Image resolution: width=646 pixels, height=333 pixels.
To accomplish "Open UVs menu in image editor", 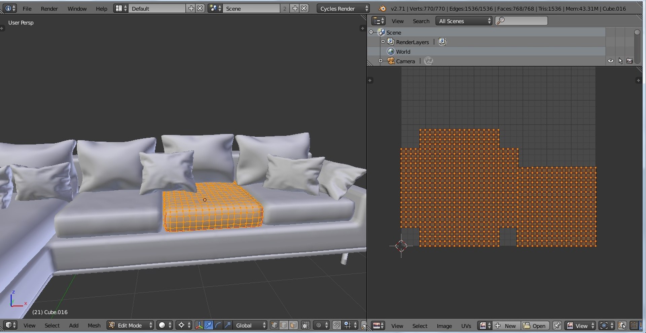I will [466, 326].
